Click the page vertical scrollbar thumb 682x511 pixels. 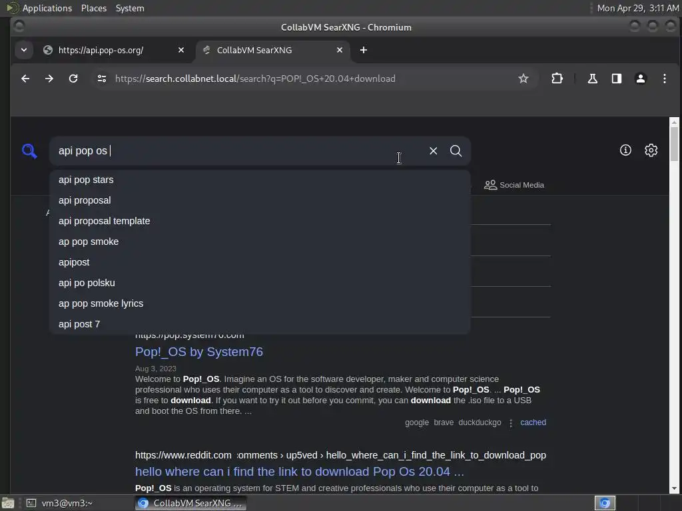674,144
